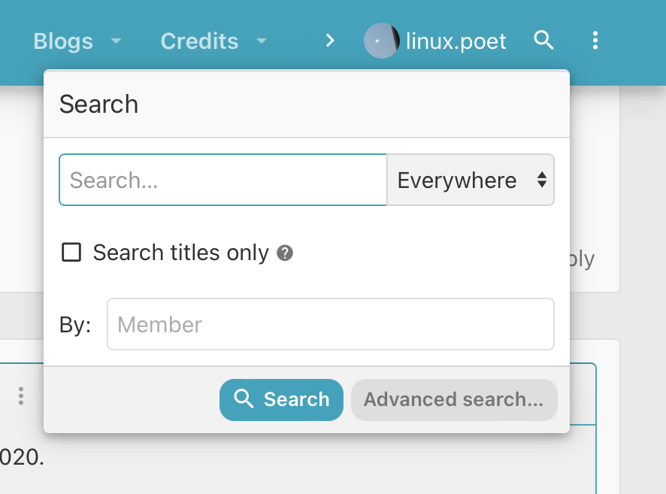Click the right chevron navigation arrow

(330, 41)
